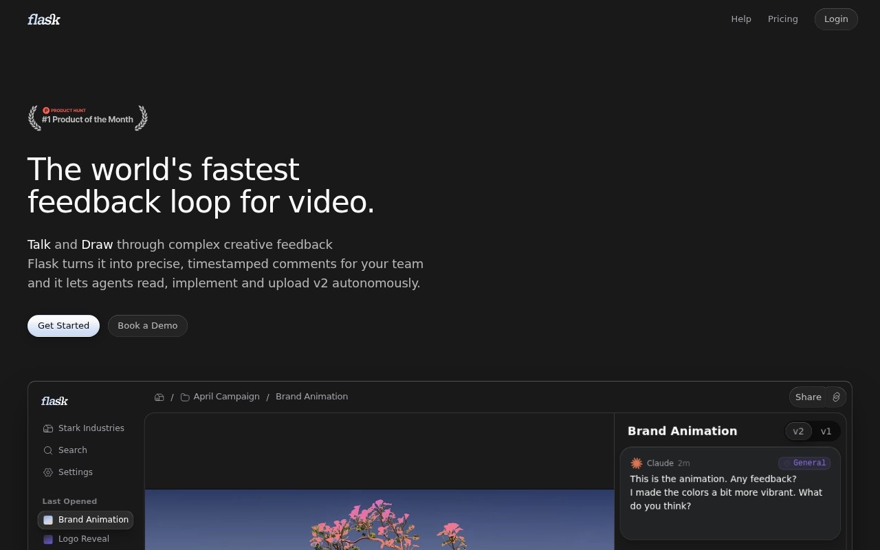Click Book a Demo button
Image resolution: width=880 pixels, height=550 pixels.
tap(148, 326)
